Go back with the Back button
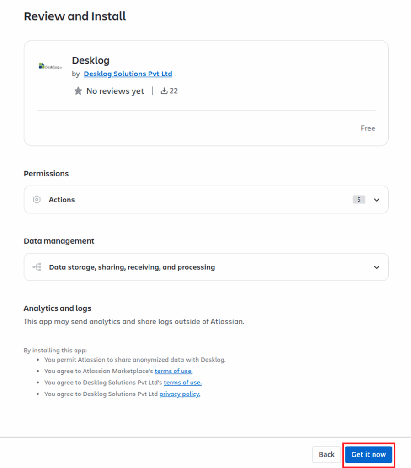 [326, 454]
